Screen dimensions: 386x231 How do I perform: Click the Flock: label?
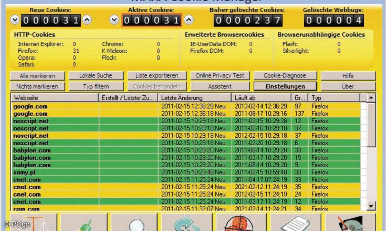coord(109,58)
